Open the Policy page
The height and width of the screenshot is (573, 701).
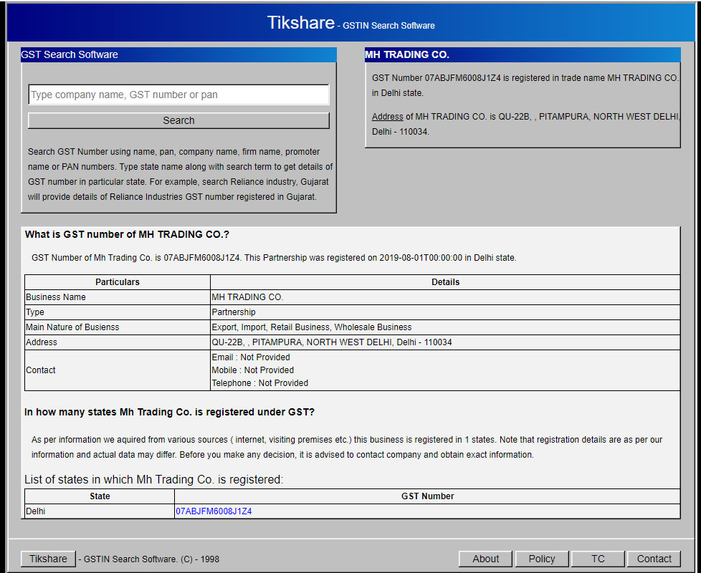(x=541, y=559)
